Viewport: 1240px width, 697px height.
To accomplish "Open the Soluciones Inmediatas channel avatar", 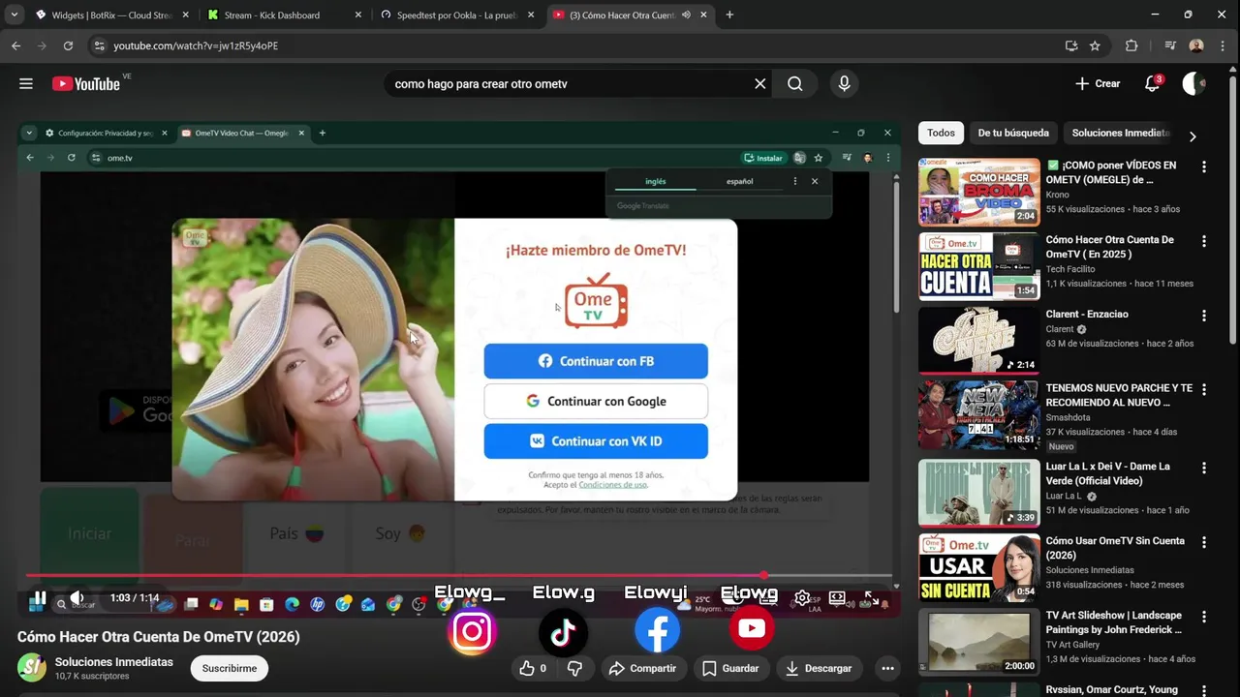I will pyautogui.click(x=32, y=667).
